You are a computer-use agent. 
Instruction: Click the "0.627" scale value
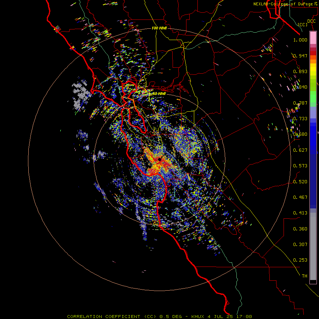[x=300, y=150]
